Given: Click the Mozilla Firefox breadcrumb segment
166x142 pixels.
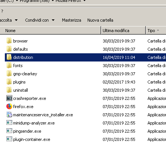Looking at the screenshot, I should [x=68, y=1].
